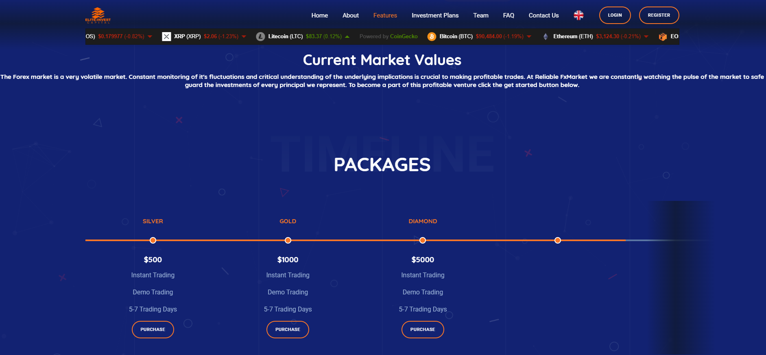766x355 pixels.
Task: Purchase the Diamond $5000 package
Action: point(423,329)
